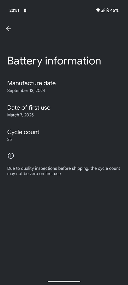
Task: Tap the battery charging icon near 45%
Action: coord(108,10)
